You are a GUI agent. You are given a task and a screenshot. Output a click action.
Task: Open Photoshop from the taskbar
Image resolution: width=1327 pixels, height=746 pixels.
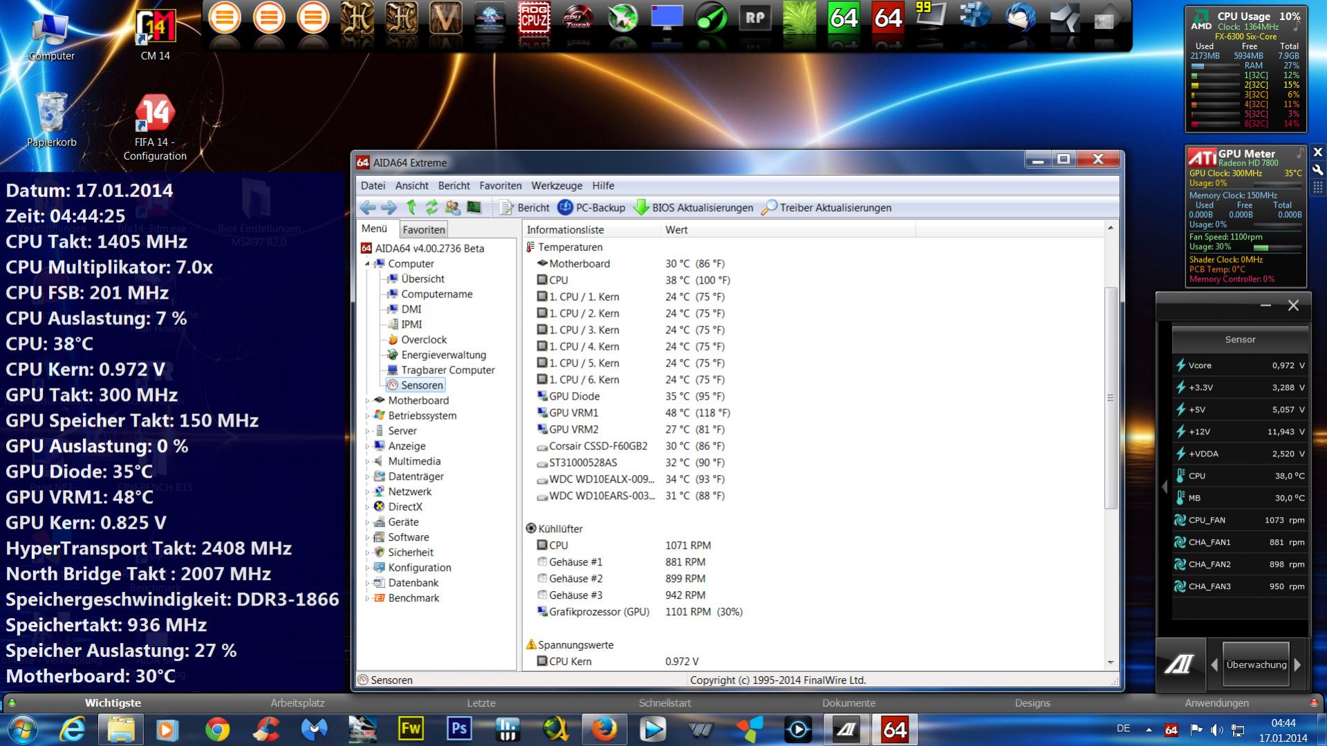[x=458, y=729]
